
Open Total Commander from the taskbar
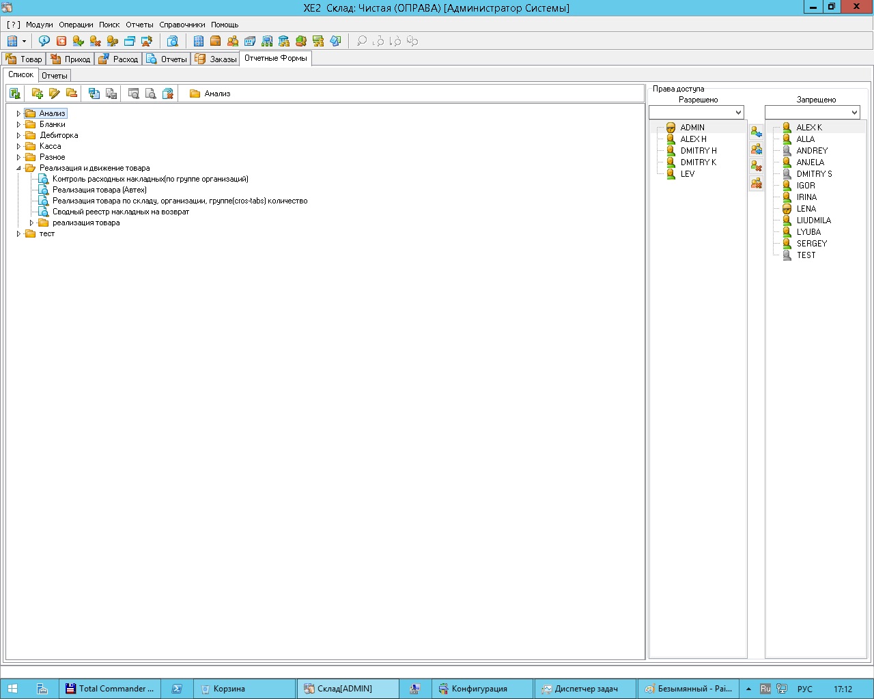(109, 689)
